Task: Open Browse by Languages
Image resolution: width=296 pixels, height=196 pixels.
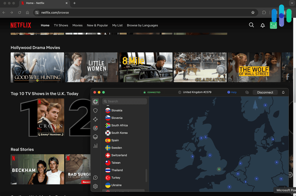Action: click(142, 25)
